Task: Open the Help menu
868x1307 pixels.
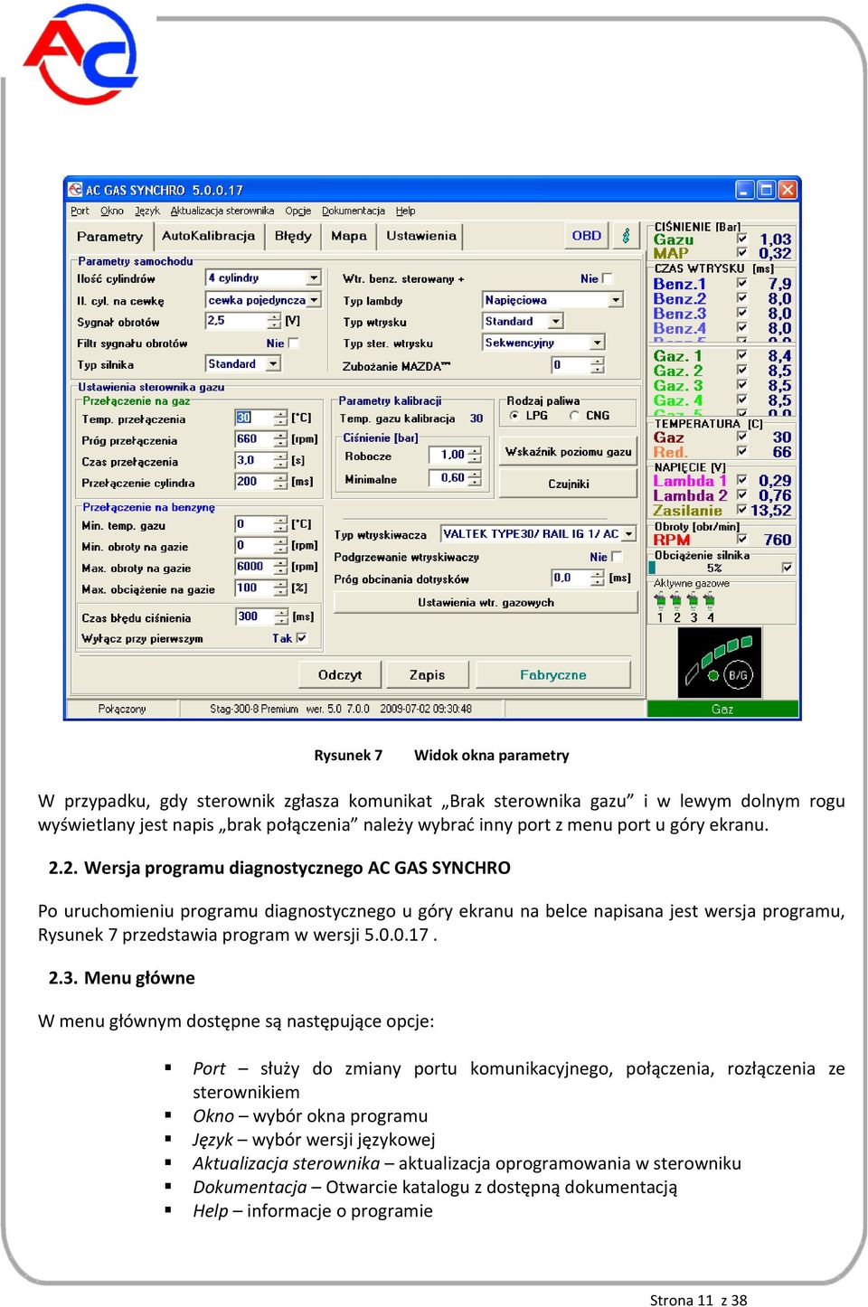Action: [406, 211]
